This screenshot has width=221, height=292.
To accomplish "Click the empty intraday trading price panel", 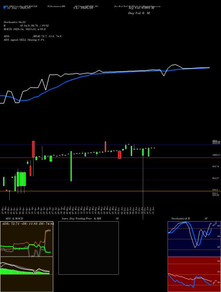I will click(x=88, y=248).
